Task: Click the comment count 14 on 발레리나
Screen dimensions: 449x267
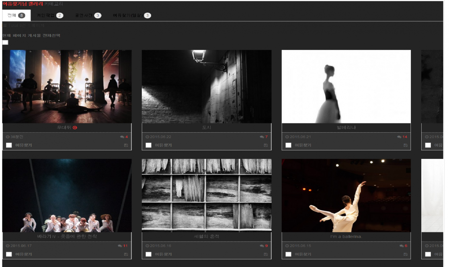Action: pyautogui.click(x=405, y=137)
